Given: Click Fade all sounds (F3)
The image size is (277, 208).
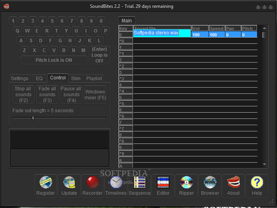Looking at the screenshot, I should [47, 95].
